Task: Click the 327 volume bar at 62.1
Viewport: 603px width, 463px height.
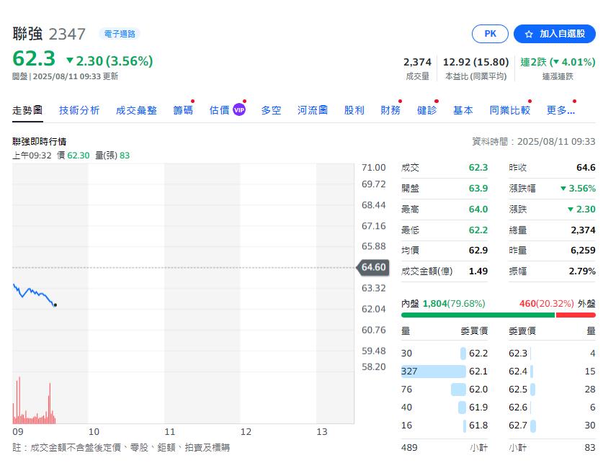Action: 434,371
